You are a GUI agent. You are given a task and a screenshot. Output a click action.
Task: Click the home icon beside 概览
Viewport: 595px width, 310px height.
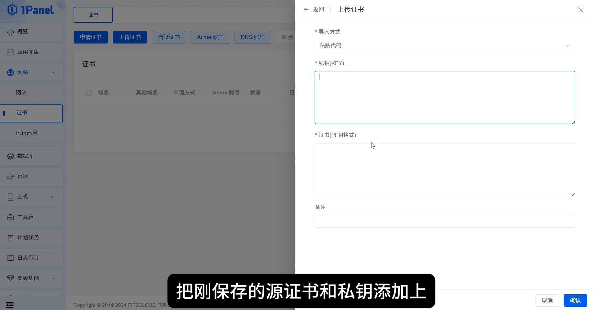point(11,32)
